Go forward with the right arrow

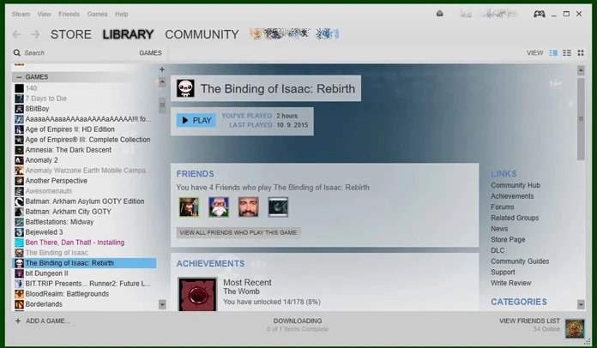pyautogui.click(x=35, y=34)
